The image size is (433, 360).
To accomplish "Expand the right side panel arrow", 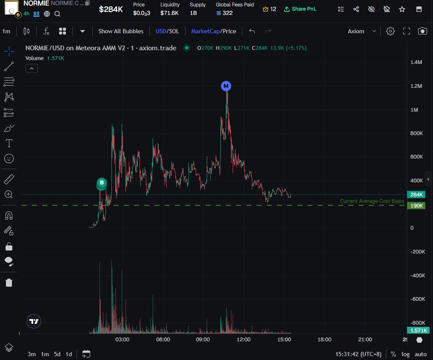I will pos(428,179).
